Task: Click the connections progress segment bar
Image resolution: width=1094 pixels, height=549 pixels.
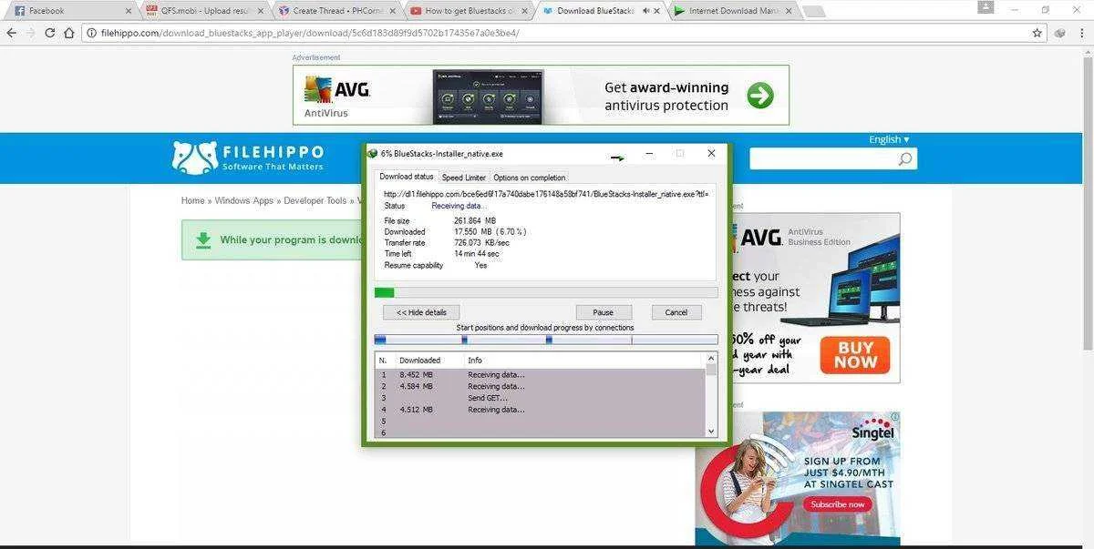Action: tap(546, 340)
